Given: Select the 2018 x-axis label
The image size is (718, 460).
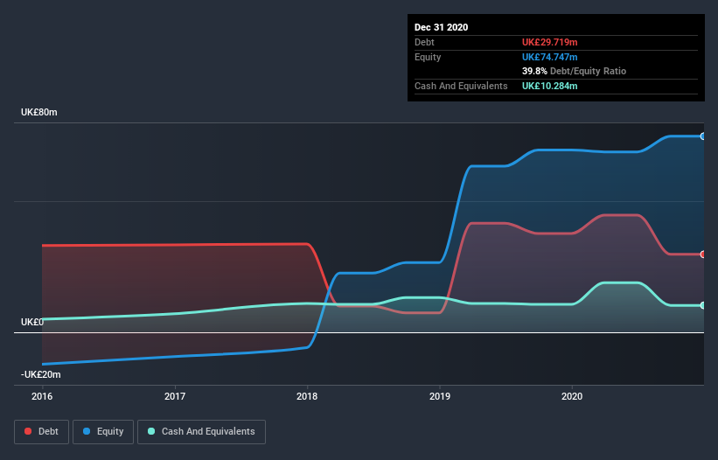Looking at the screenshot, I should coord(307,396).
